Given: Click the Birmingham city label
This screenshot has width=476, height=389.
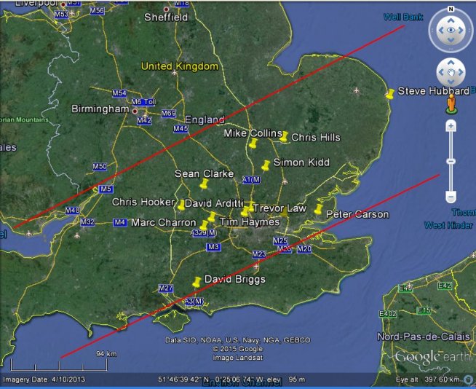Looking at the screenshot, I should click(x=100, y=109).
